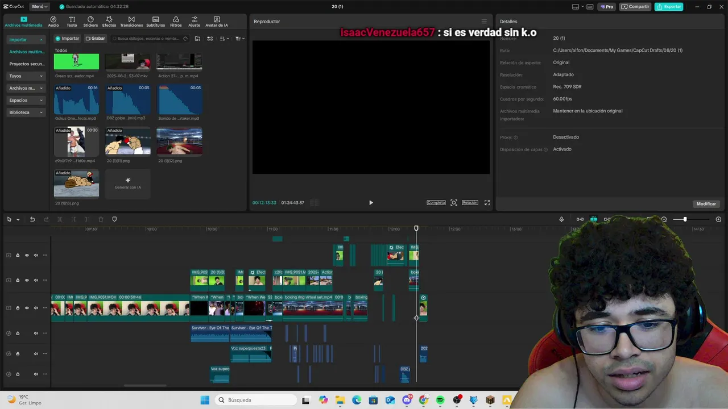The image size is (728, 409).
Task: Lock the bottom audio track
Action: (x=18, y=374)
